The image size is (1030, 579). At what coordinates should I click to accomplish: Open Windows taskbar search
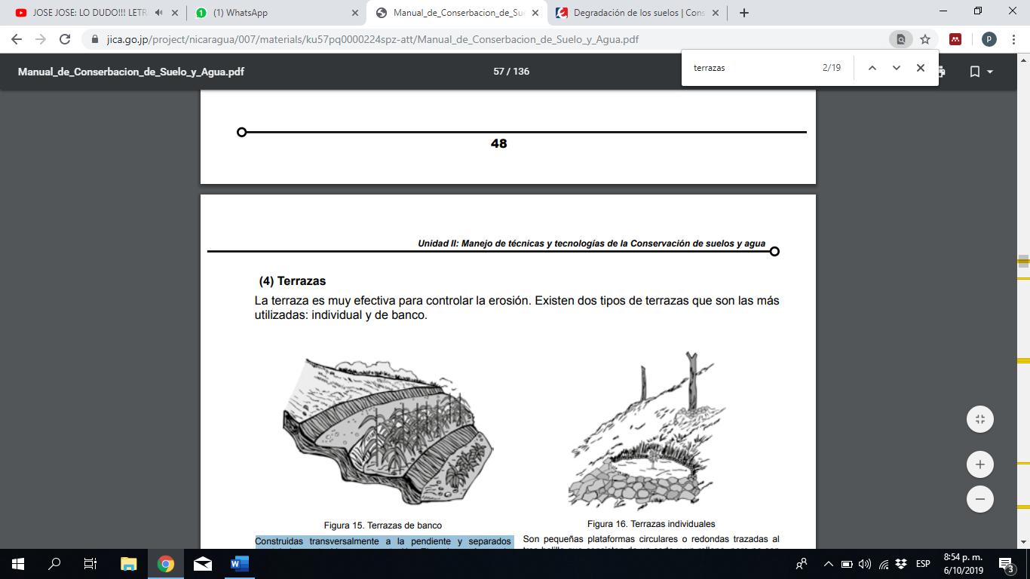point(54,564)
